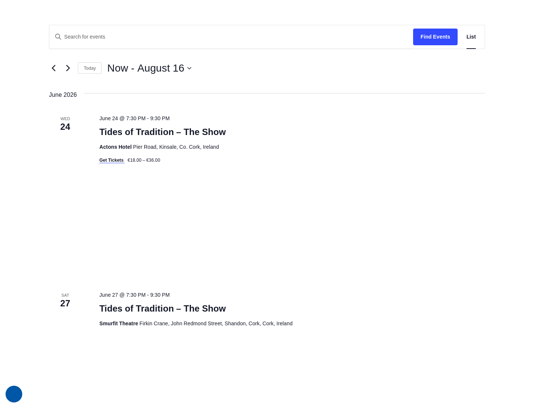Open the blue round widget button
This screenshot has height=408, width=534.
tap(14, 394)
